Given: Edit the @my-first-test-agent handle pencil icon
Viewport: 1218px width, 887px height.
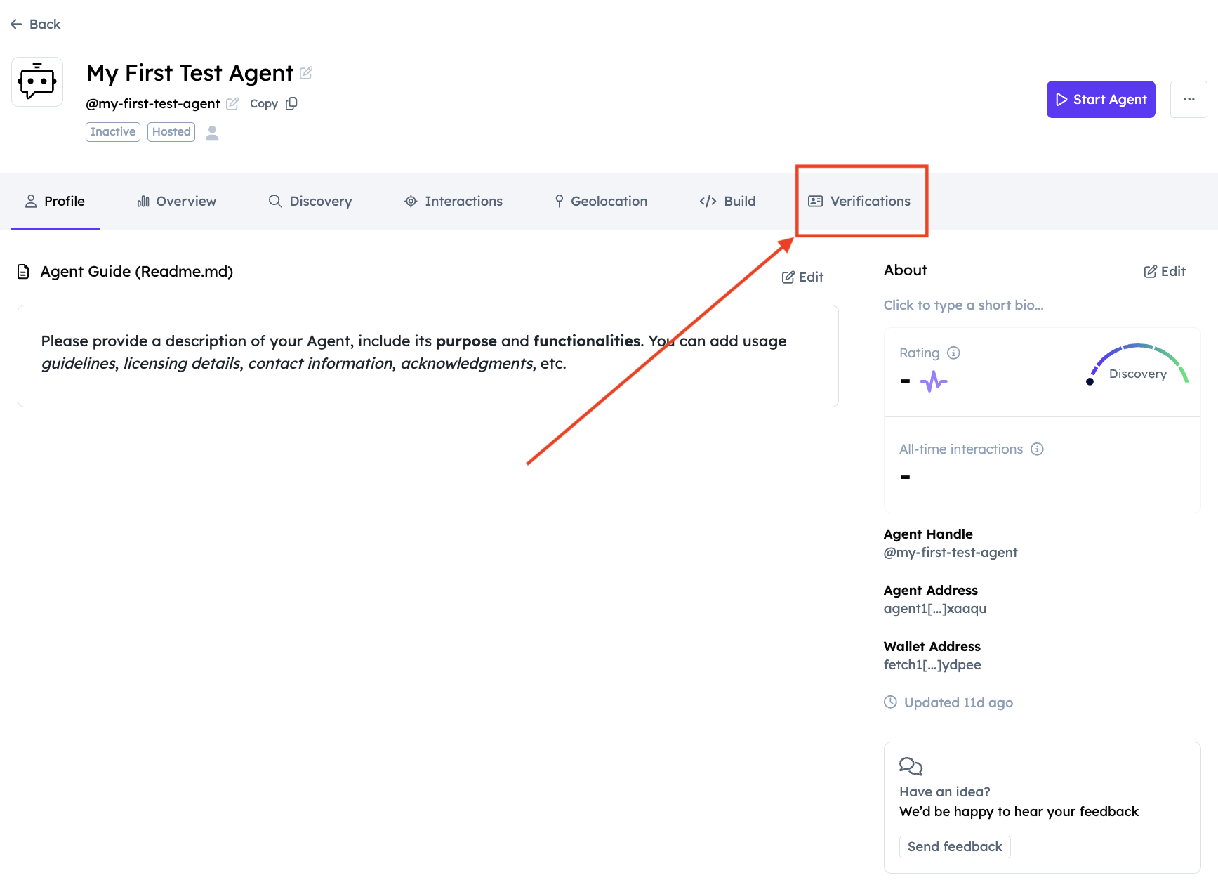Looking at the screenshot, I should click(232, 104).
